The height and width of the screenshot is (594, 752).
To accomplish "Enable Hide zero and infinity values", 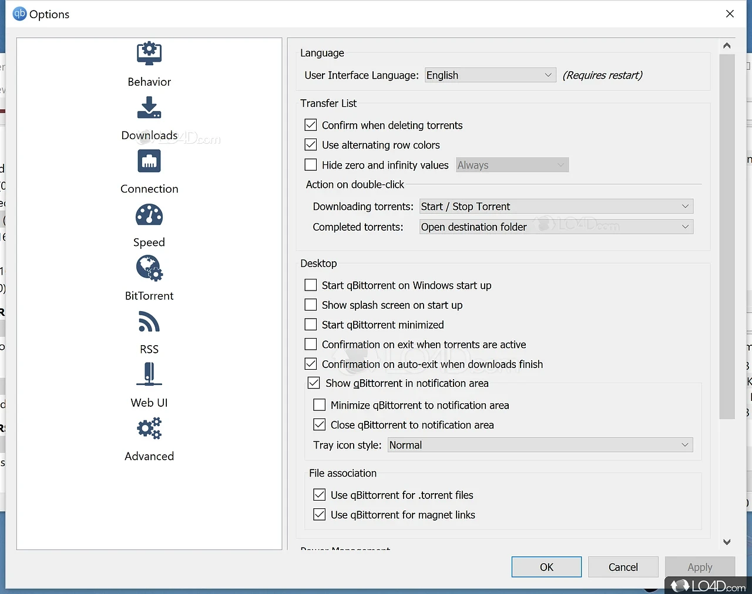I will (x=311, y=165).
